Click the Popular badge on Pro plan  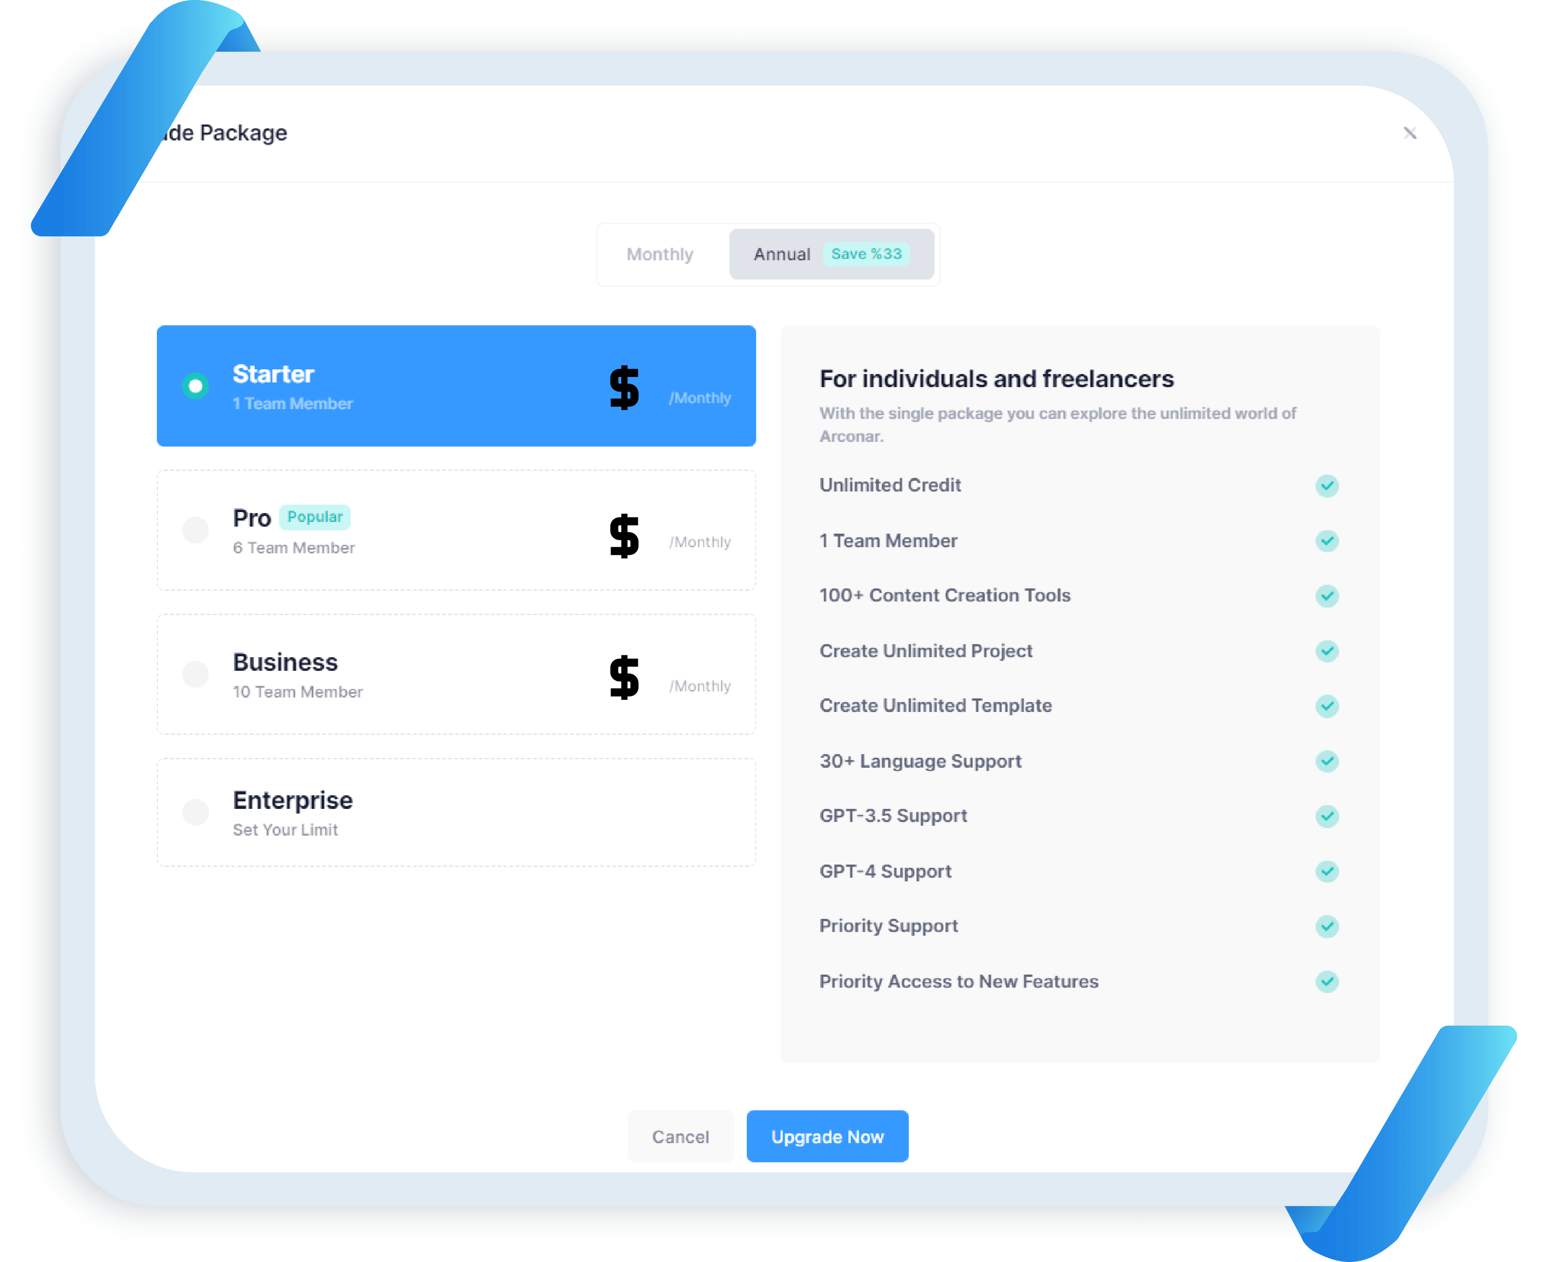pos(314,517)
